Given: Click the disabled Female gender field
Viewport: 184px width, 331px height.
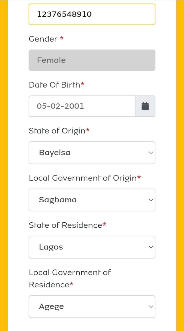Looking at the screenshot, I should (x=92, y=60).
